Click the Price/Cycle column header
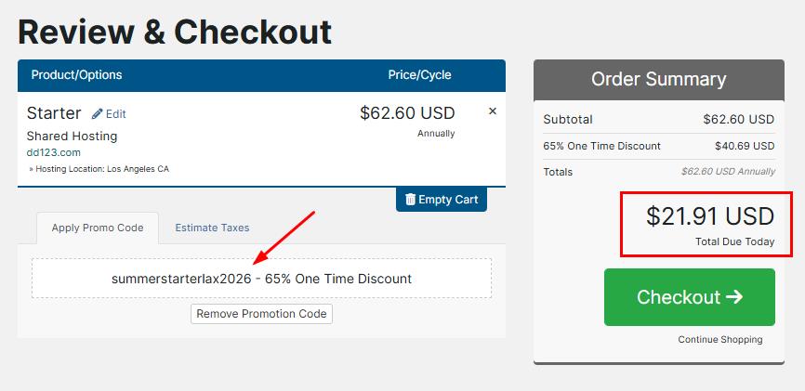The width and height of the screenshot is (805, 391). click(x=419, y=75)
